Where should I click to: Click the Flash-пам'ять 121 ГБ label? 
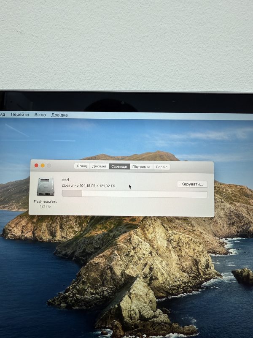coord(45,204)
